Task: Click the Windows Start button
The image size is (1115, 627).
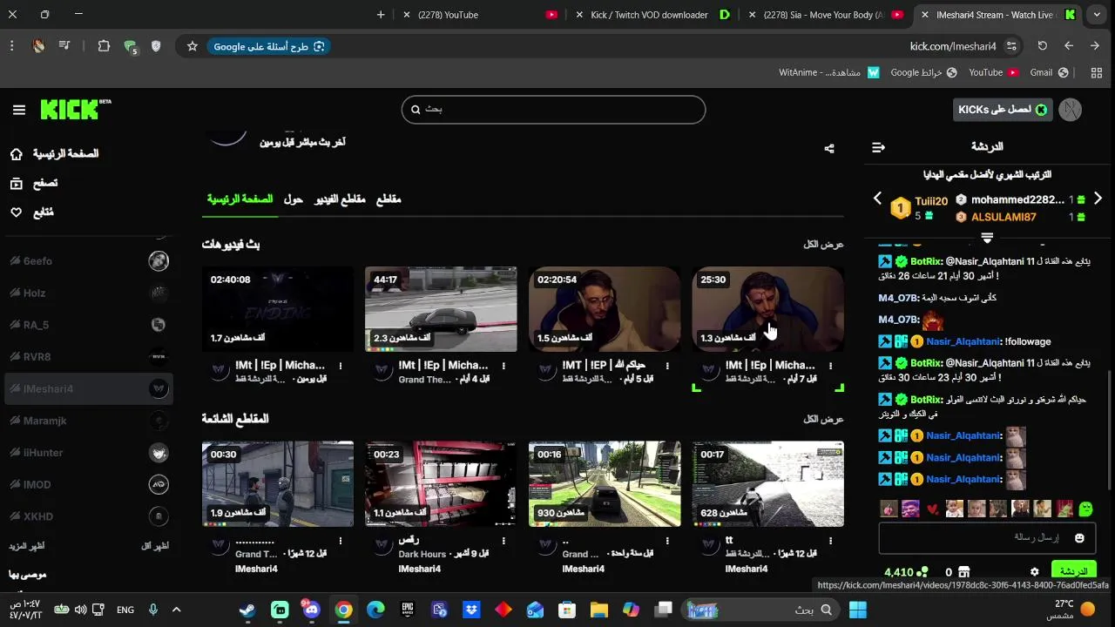Action: (x=858, y=610)
